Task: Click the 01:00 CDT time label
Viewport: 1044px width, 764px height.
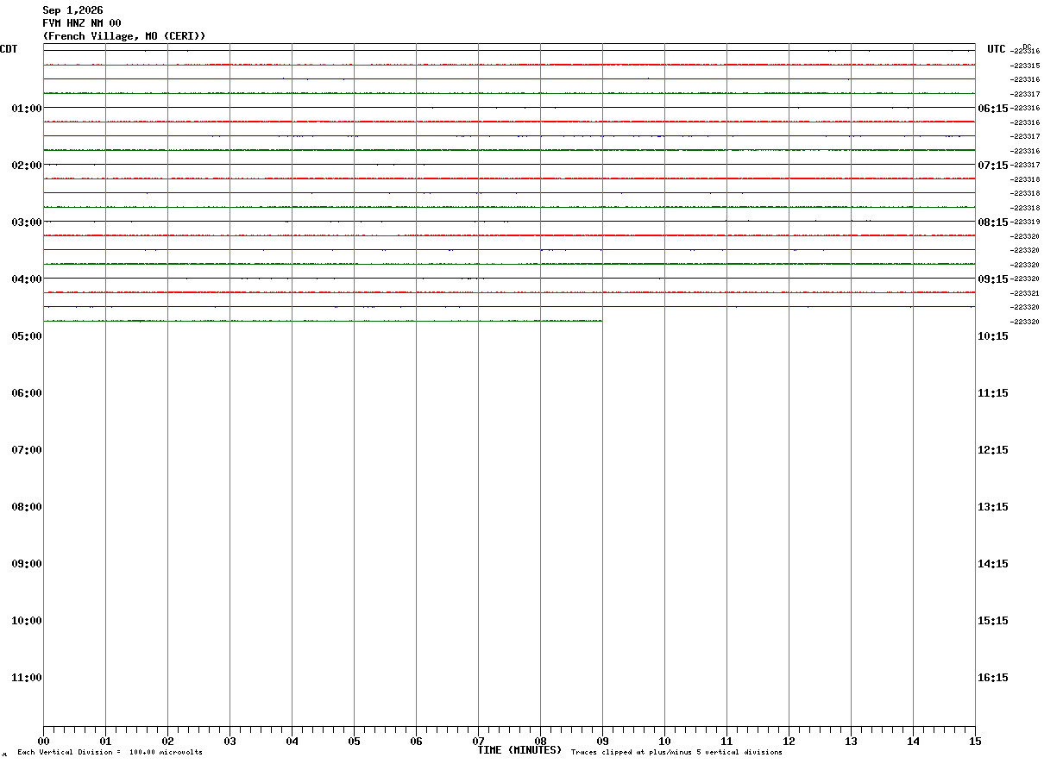Action: coord(27,109)
